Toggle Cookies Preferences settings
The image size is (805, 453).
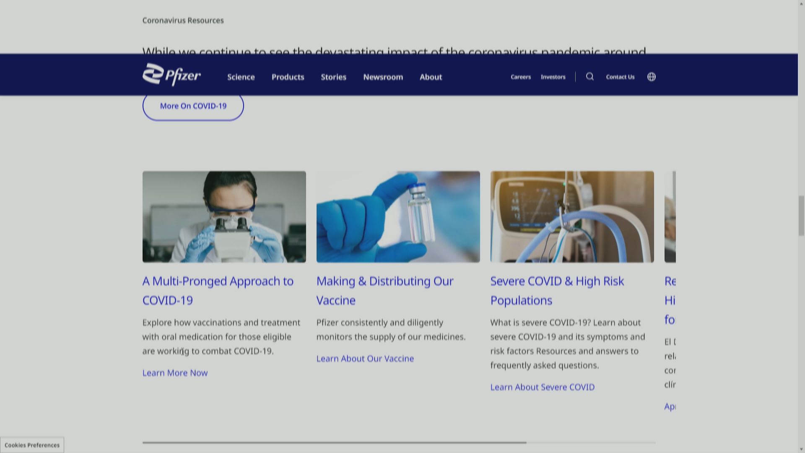(31, 444)
